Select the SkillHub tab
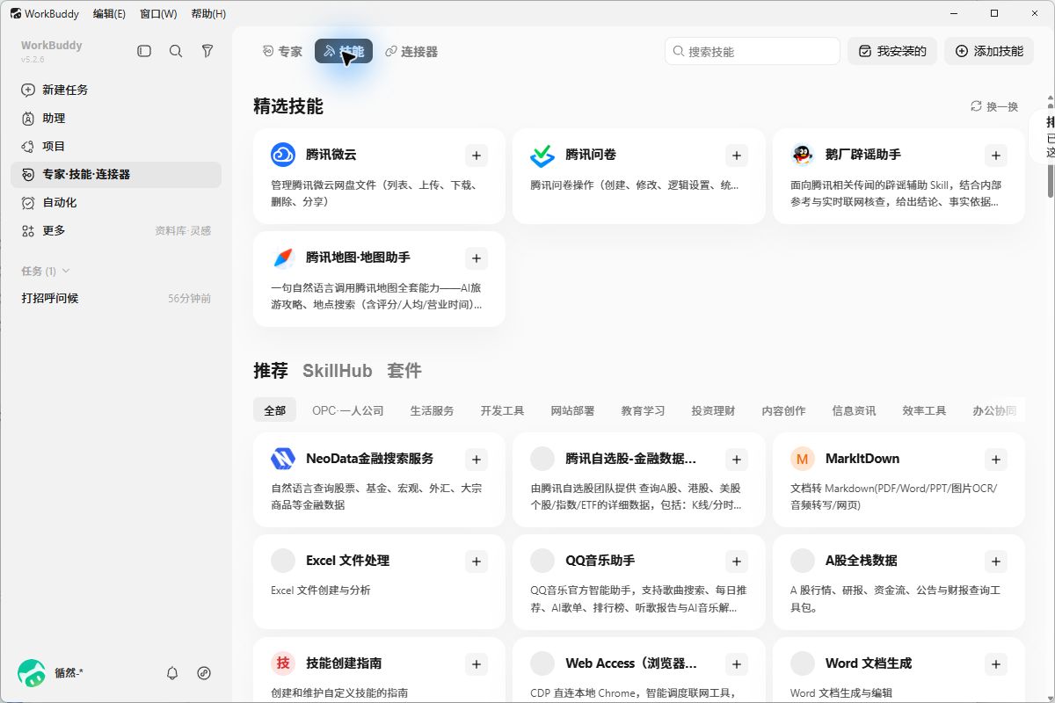 (x=338, y=371)
